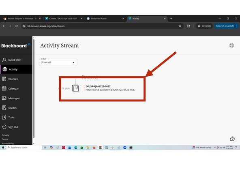This screenshot has width=240, height=180.
Task: Click the Messages envelope icon
Action: pyautogui.click(x=4, y=98)
